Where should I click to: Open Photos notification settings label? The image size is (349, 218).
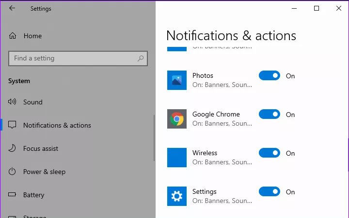[203, 75]
